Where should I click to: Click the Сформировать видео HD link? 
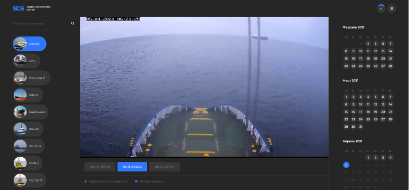click(x=108, y=181)
